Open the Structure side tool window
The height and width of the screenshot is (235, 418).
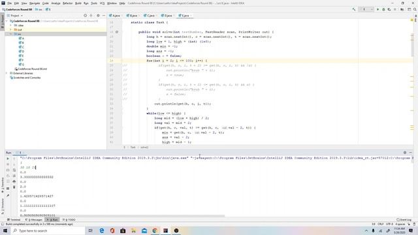3,206
